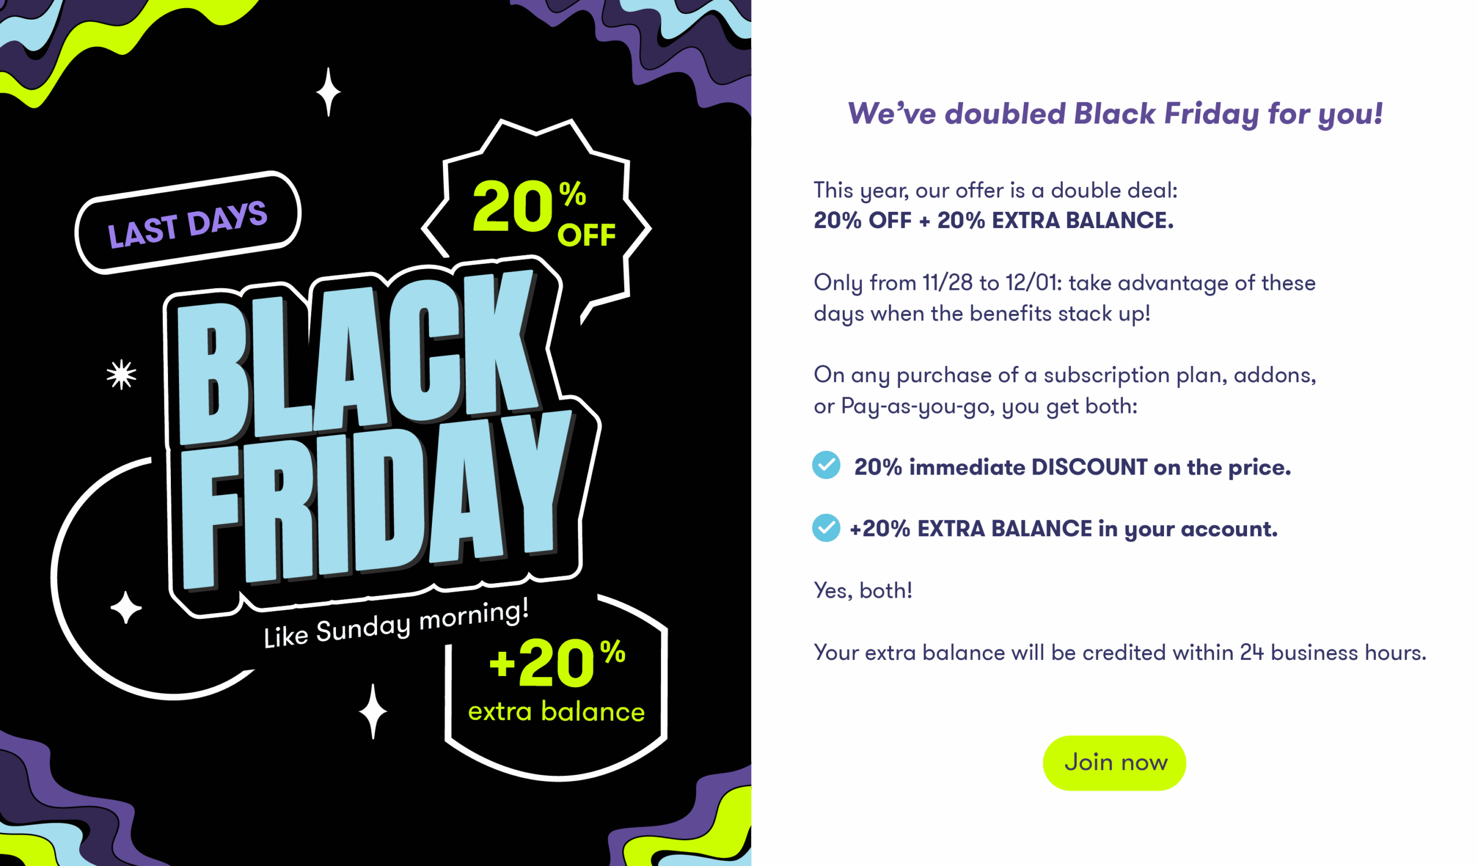Image resolution: width=1478 pixels, height=866 pixels.
Task: Click the small star below-left of FRIDAY
Action: [x=126, y=607]
